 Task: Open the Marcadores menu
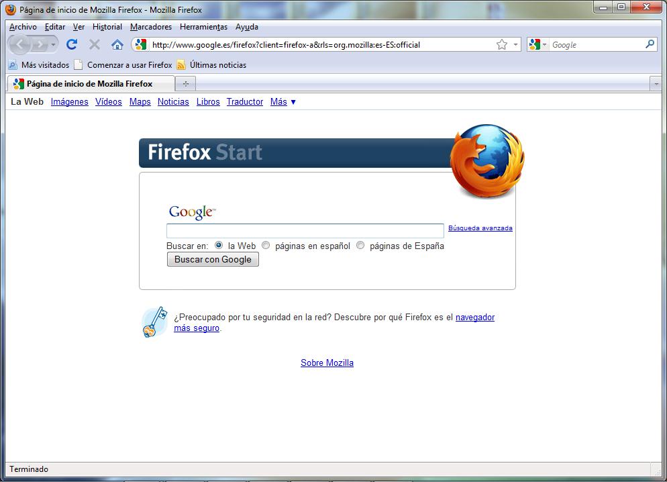151,27
